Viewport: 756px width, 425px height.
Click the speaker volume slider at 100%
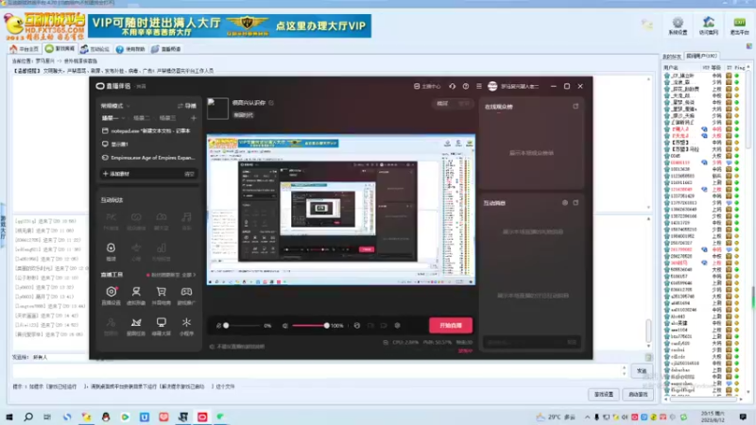(326, 326)
